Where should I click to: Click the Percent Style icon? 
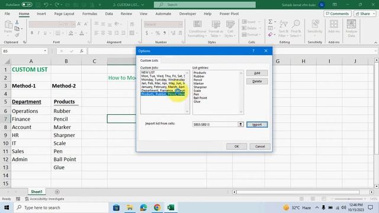158,33
